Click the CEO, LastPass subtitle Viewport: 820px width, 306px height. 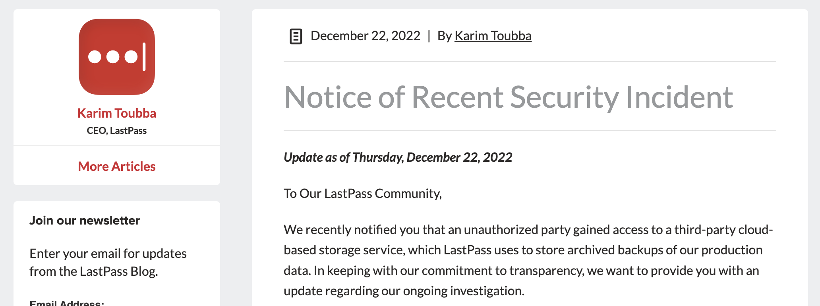(116, 130)
